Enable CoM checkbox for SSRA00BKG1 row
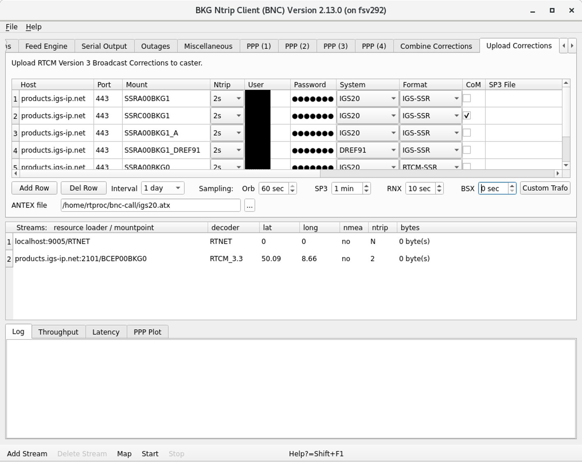The height and width of the screenshot is (462, 582). 467,99
